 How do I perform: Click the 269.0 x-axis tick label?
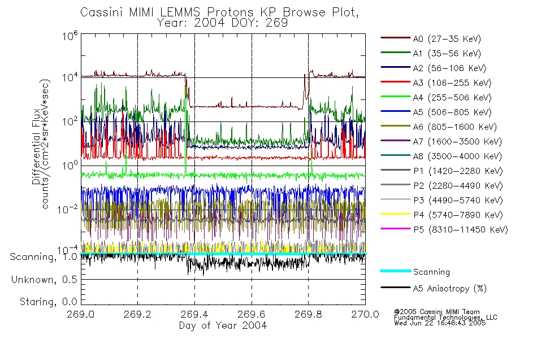click(80, 314)
